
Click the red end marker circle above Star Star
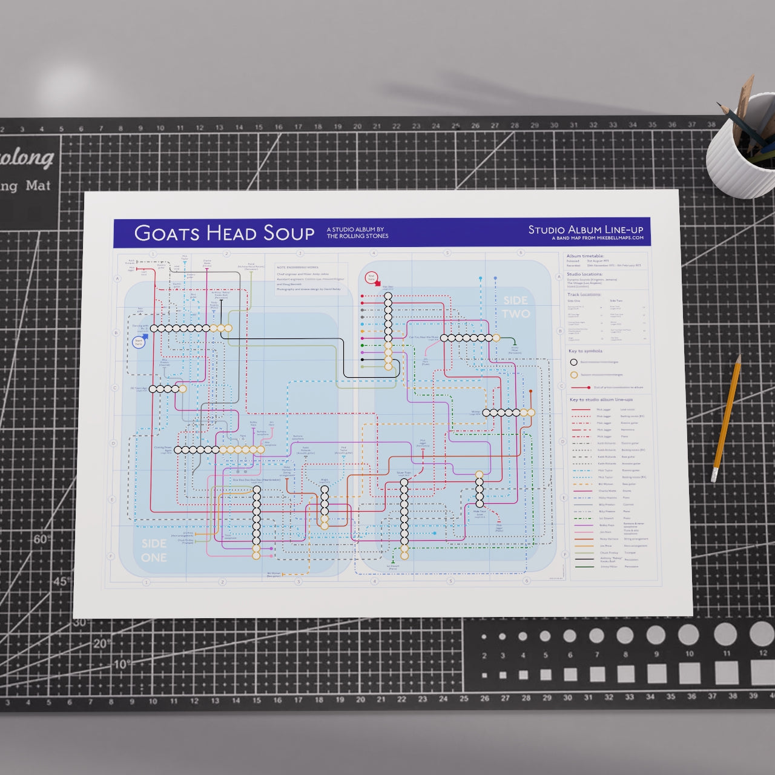(x=372, y=277)
